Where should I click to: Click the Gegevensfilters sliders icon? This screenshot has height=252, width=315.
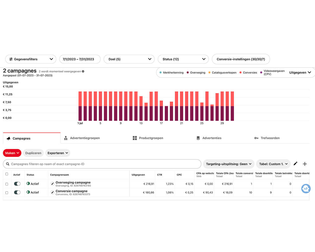(x=11, y=59)
